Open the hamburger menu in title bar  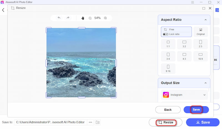tap(193, 2)
